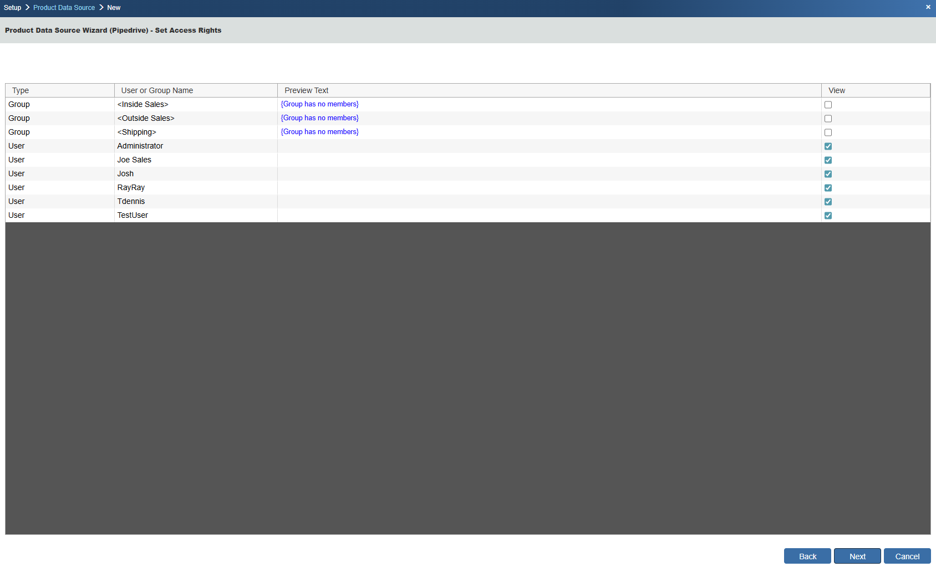The image size is (936, 567).
Task: Close the wizard with the X icon
Action: click(x=928, y=7)
